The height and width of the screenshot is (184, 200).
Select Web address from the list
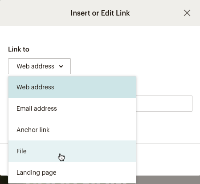coord(72,87)
